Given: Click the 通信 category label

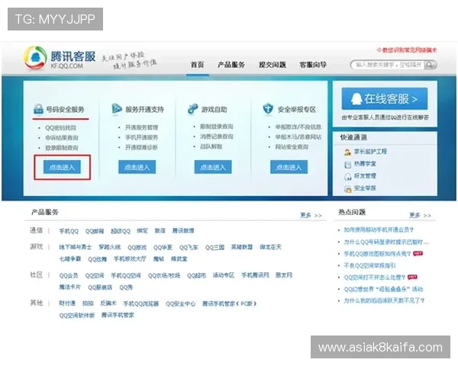Looking at the screenshot, I should tap(36, 230).
